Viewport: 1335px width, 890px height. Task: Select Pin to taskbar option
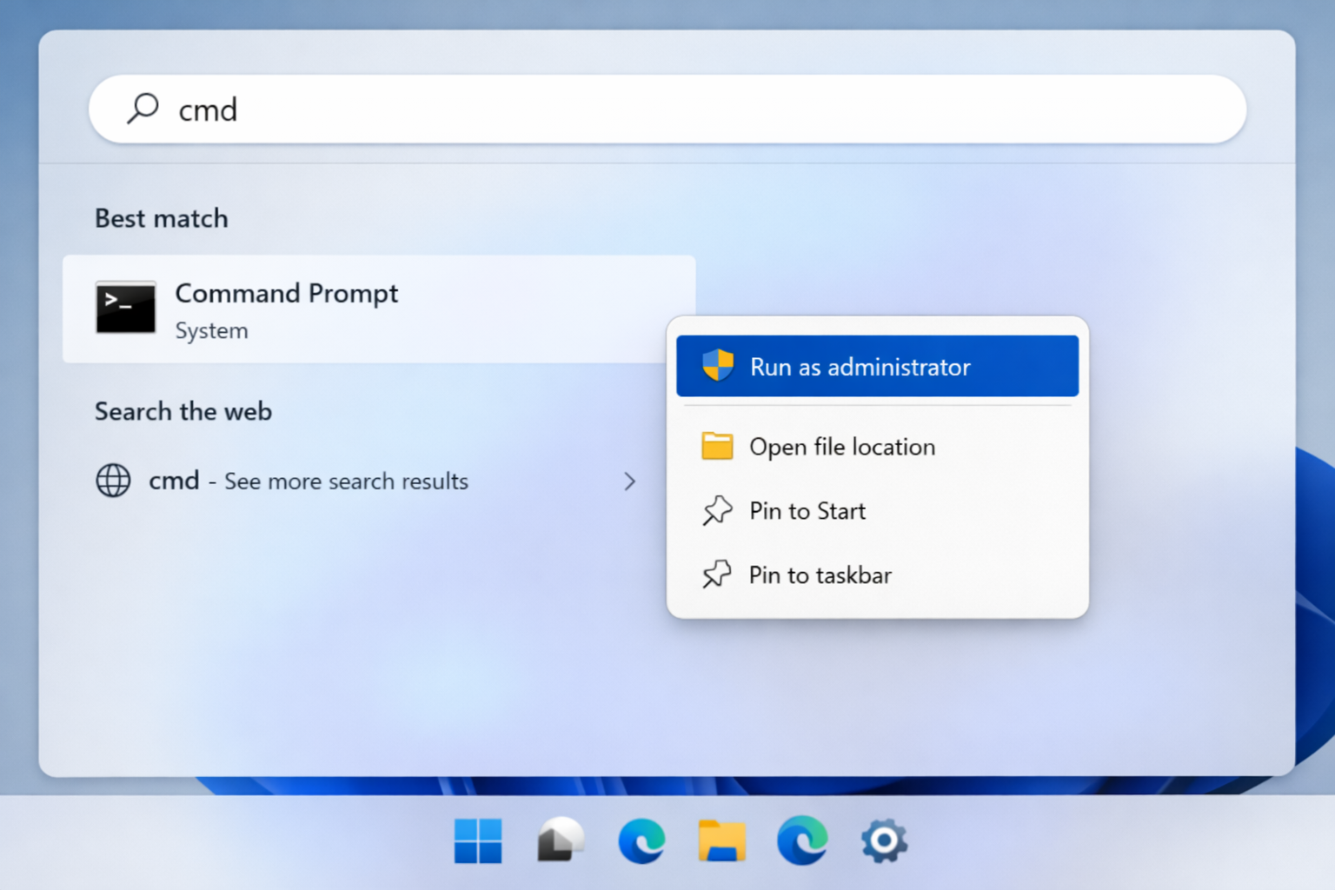(x=877, y=575)
